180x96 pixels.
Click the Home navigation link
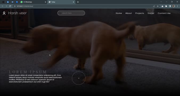(x=119, y=13)
